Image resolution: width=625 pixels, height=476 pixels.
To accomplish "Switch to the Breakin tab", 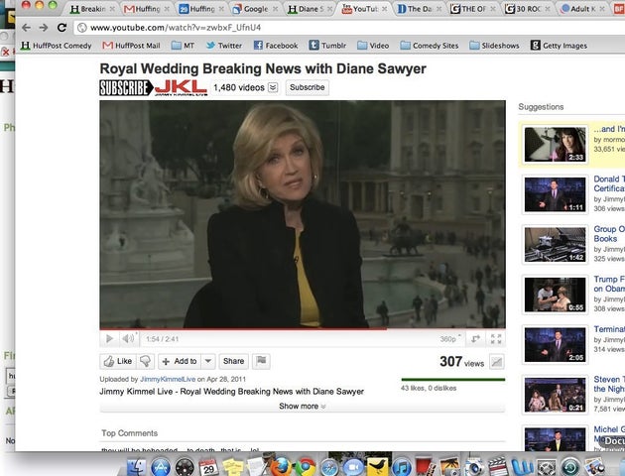I will click(x=91, y=8).
